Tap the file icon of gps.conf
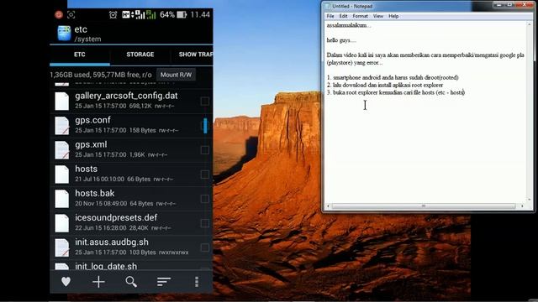This screenshot has width=538, height=302. coord(62,125)
